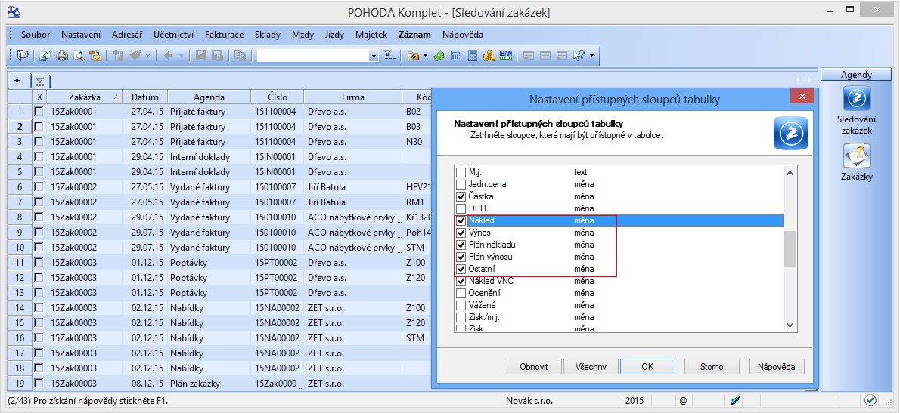
Task: Open Sledování zakázek agenda icon
Action: [856, 98]
